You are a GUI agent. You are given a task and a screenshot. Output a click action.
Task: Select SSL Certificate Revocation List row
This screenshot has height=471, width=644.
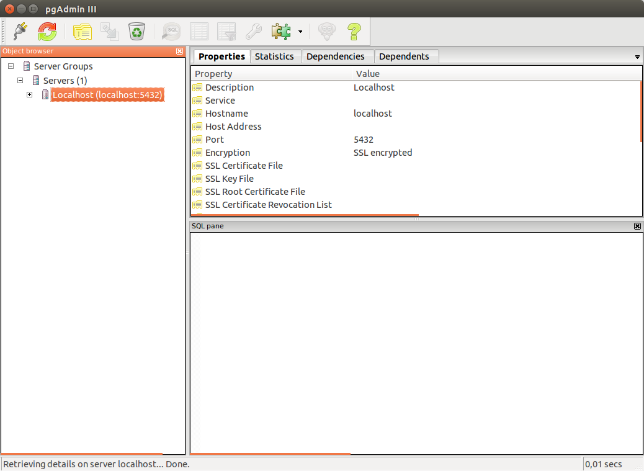coord(416,205)
